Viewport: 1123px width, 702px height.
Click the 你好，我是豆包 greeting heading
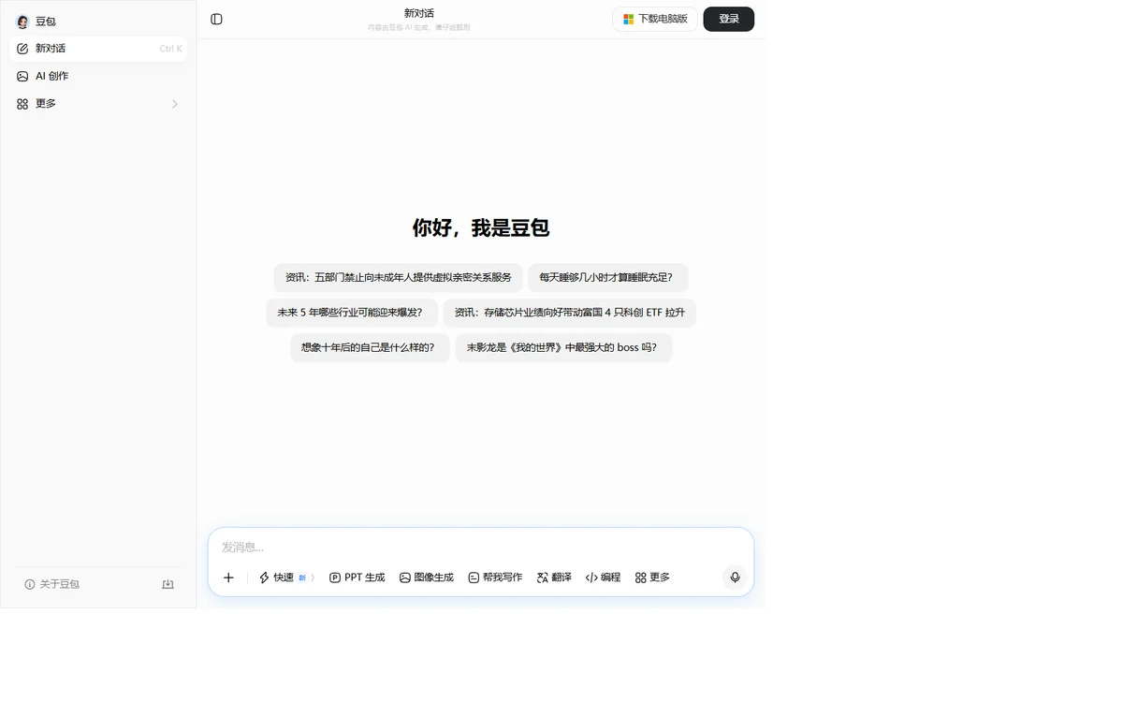(481, 227)
